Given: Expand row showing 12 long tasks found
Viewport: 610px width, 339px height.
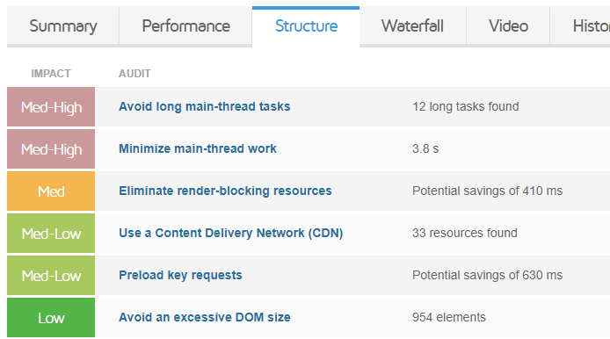Looking at the screenshot, I should tap(352, 106).
